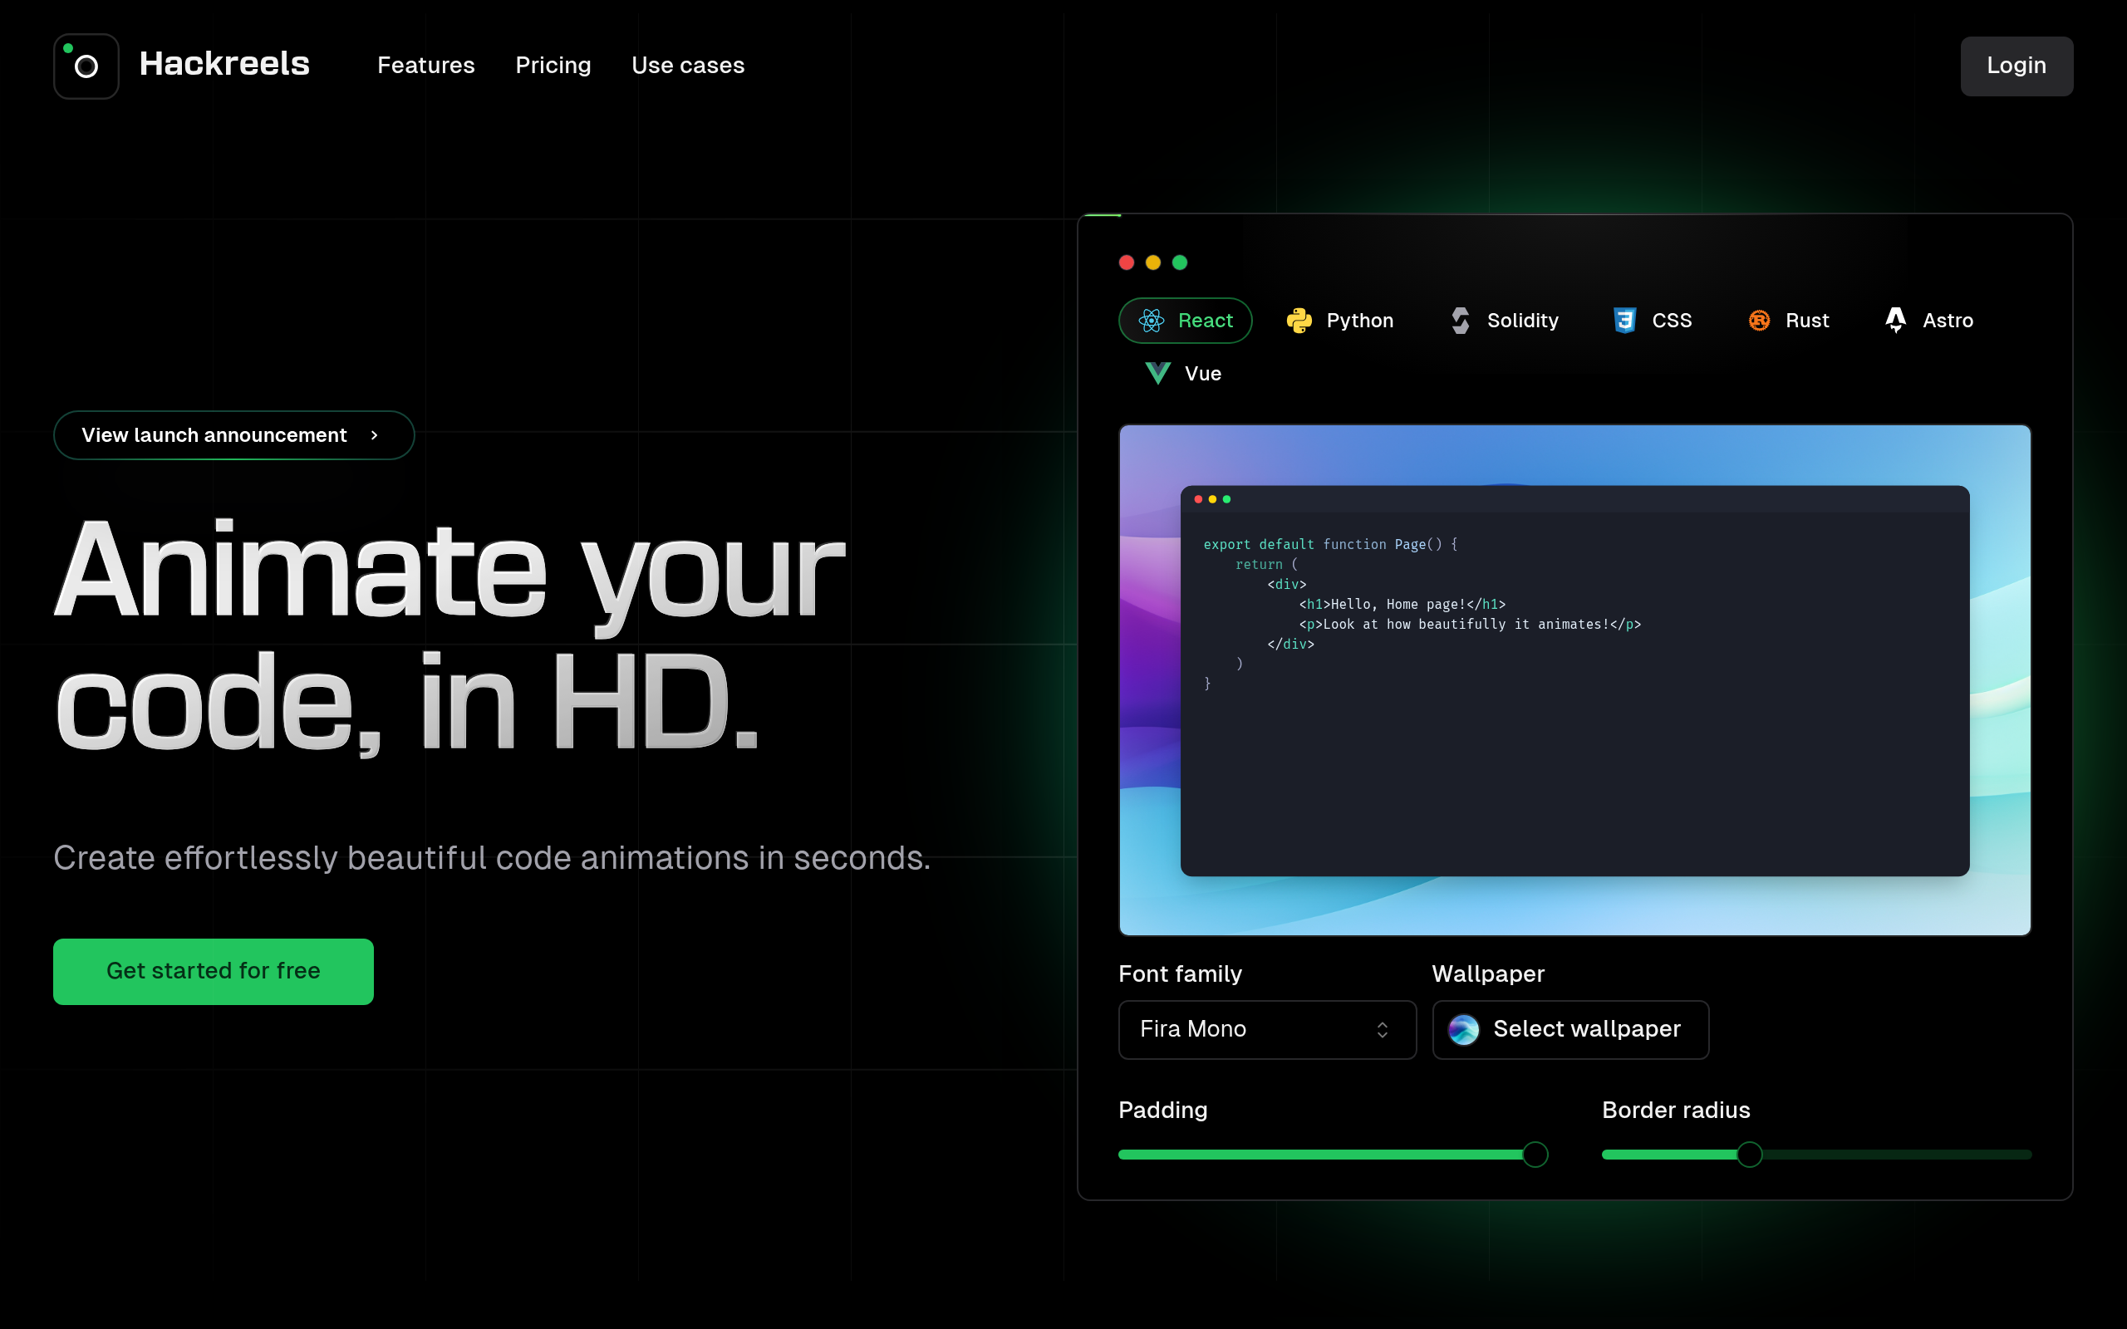Click the CSS3 shield icon
Screen dimensions: 2127x1329
click(1625, 321)
